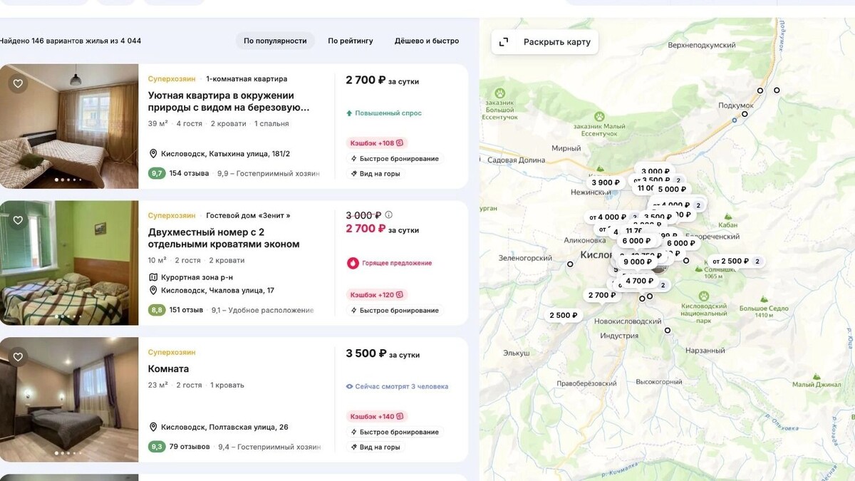Viewport: 855px width, 481px height.
Task: Select the 2 700 ₽ map price marker
Action: (602, 295)
